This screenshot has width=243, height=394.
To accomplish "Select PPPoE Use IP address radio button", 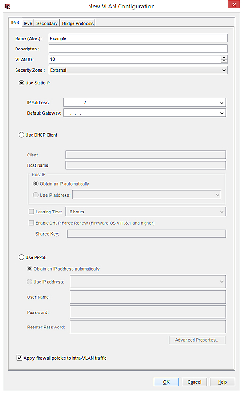I will click(30, 282).
